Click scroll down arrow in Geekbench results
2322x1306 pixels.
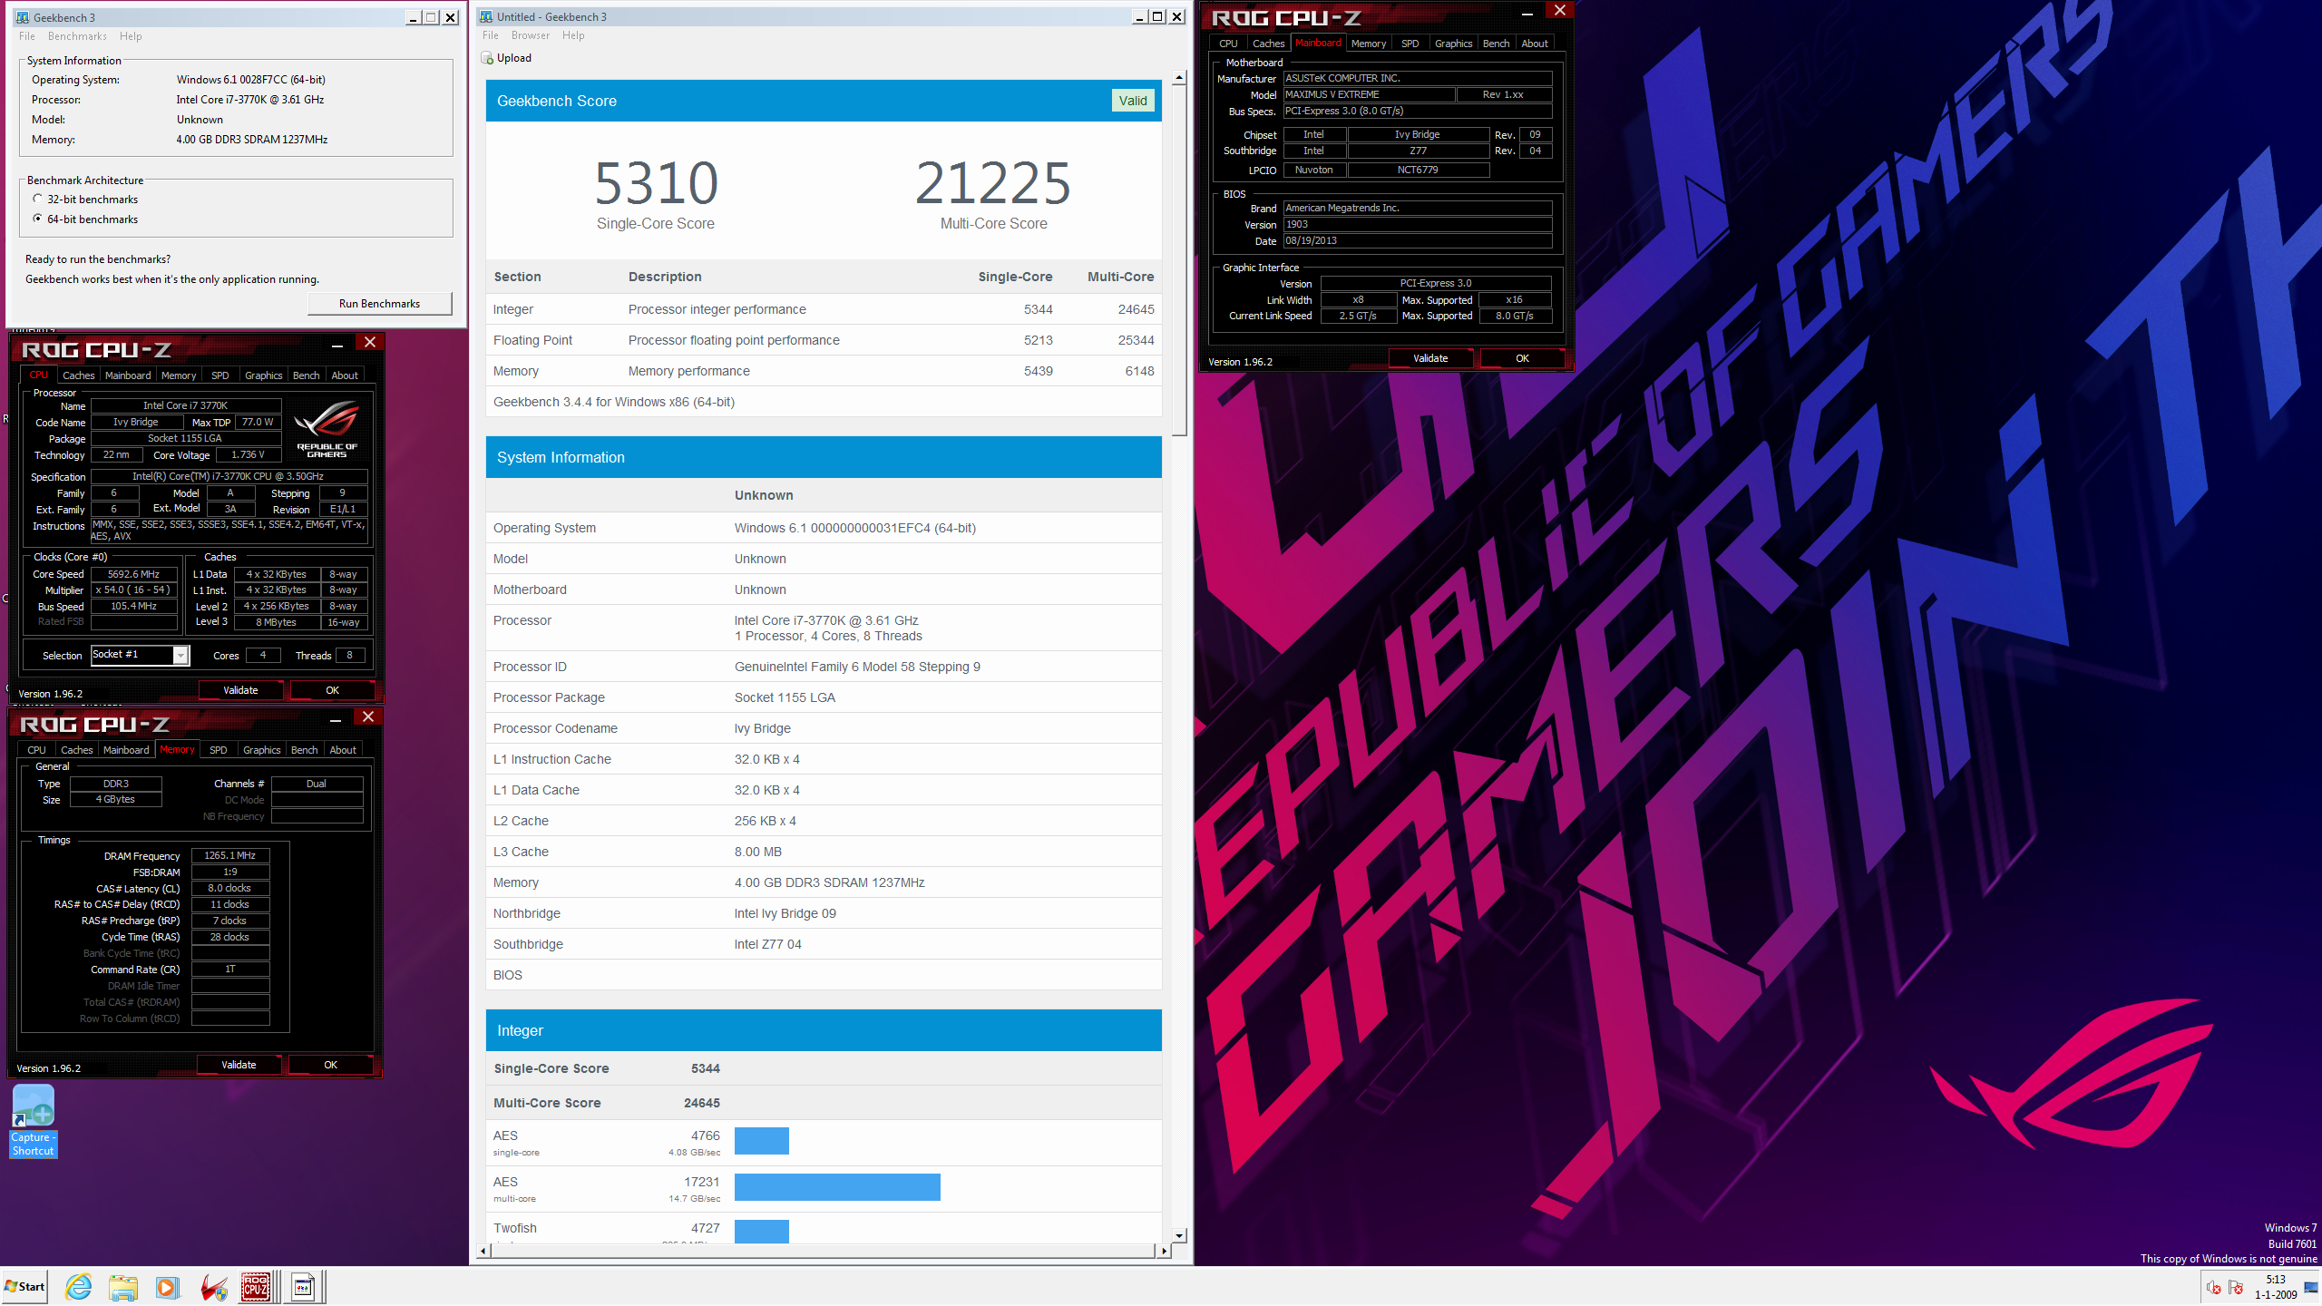click(x=1179, y=1235)
